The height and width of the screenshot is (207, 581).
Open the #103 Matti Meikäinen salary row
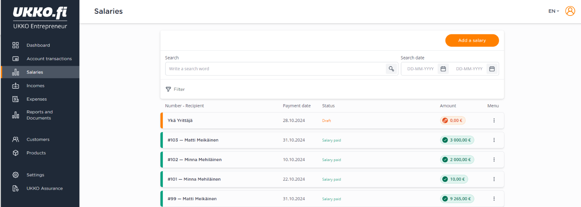332,140
